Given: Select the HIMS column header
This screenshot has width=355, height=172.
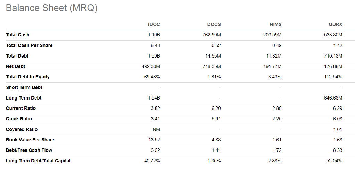Looking at the screenshot, I should [x=275, y=25].
